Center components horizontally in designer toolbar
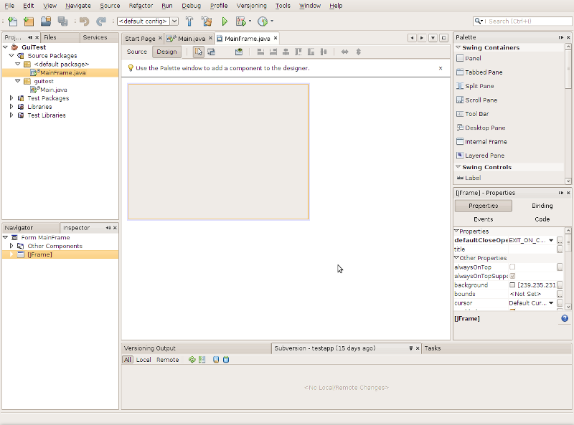The height and width of the screenshot is (425, 574). [286, 52]
